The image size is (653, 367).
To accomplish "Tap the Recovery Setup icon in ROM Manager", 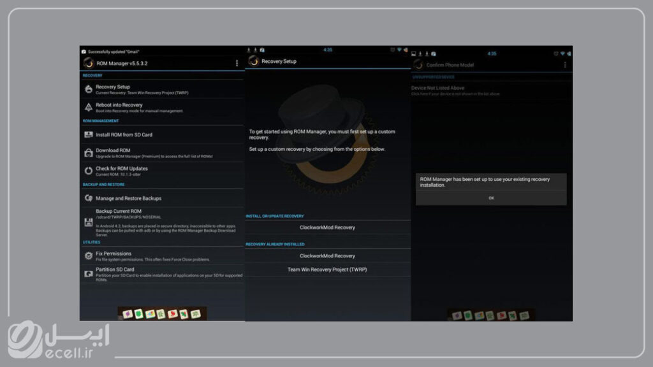I will tap(89, 89).
